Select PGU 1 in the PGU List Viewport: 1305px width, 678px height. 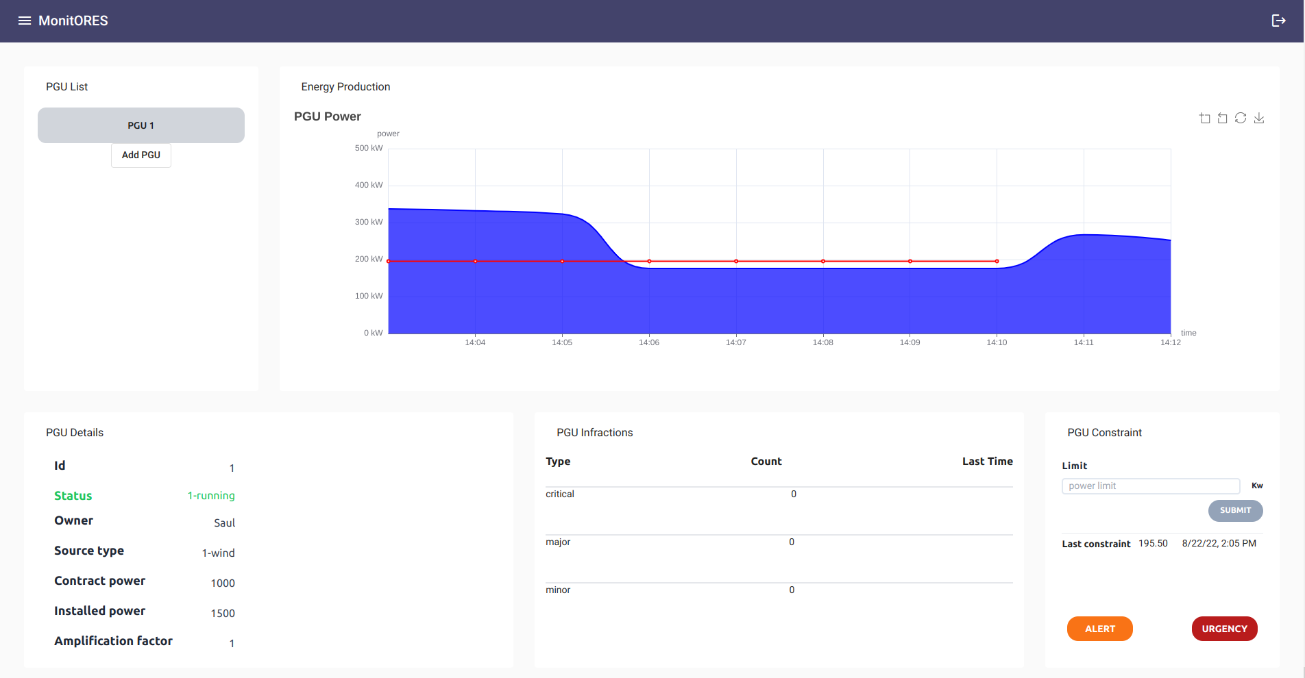point(141,125)
